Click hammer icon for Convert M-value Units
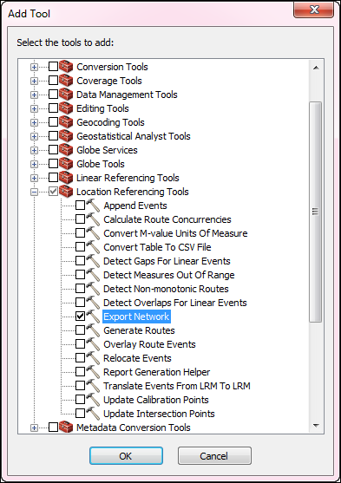Viewport: 341px width, 483px height. click(x=93, y=233)
